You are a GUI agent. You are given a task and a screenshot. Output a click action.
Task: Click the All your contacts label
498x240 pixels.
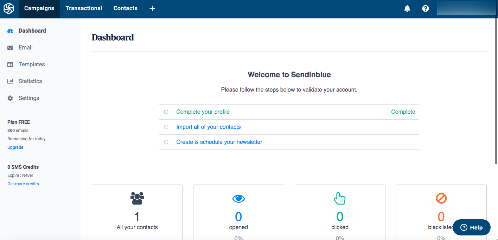pos(137,227)
